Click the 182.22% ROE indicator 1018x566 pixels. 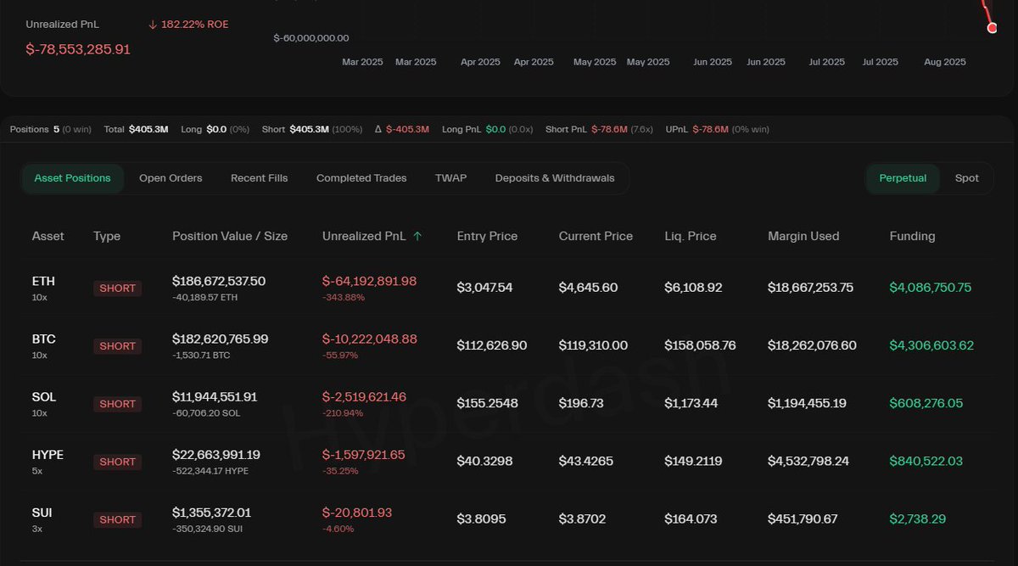coord(188,25)
